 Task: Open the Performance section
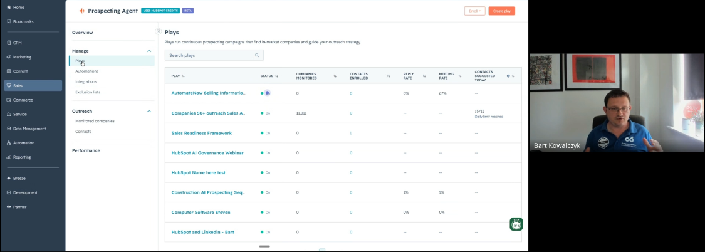pos(86,150)
